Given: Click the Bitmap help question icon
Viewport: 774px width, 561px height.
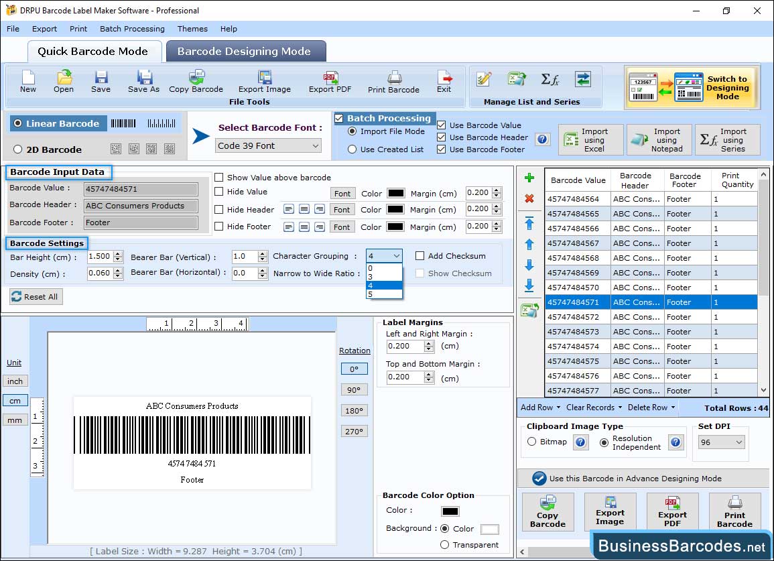Looking at the screenshot, I should pos(580,442).
